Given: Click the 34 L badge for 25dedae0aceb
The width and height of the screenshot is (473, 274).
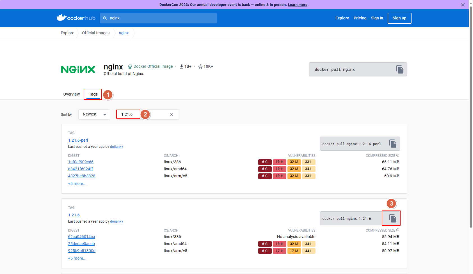Looking at the screenshot, I should (309, 244).
